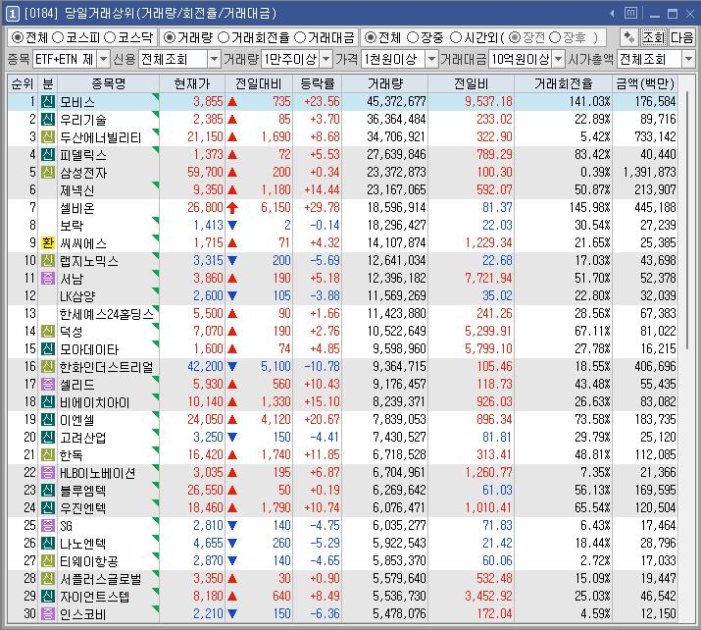Screen dimensions: 701x630
Task: Click the 신 badge icon for 피델릭스
Action: point(48,154)
